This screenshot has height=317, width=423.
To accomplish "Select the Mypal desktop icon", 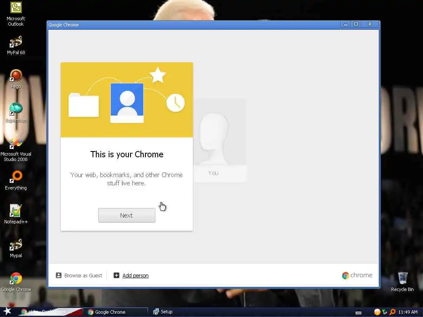I will (16, 248).
